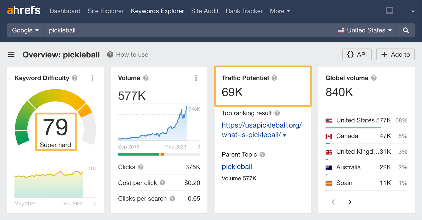This screenshot has height=220, width=422.
Task: Click the search magnifier button
Action: [406, 30]
